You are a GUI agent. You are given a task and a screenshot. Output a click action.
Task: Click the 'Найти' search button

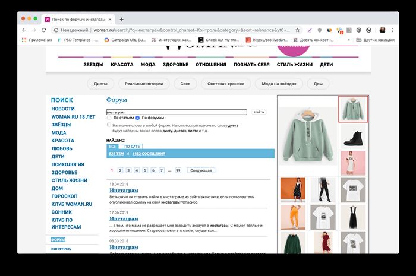click(x=259, y=112)
